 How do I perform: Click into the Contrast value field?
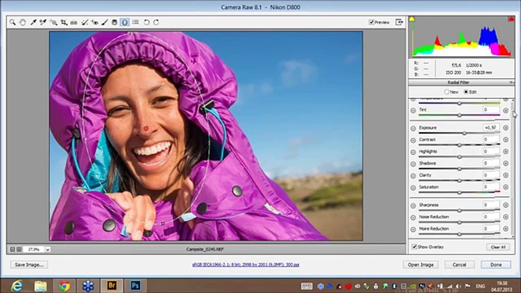491,139
